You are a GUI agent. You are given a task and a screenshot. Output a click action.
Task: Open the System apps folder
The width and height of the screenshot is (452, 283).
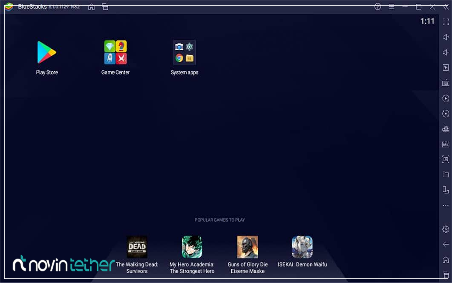coord(184,52)
